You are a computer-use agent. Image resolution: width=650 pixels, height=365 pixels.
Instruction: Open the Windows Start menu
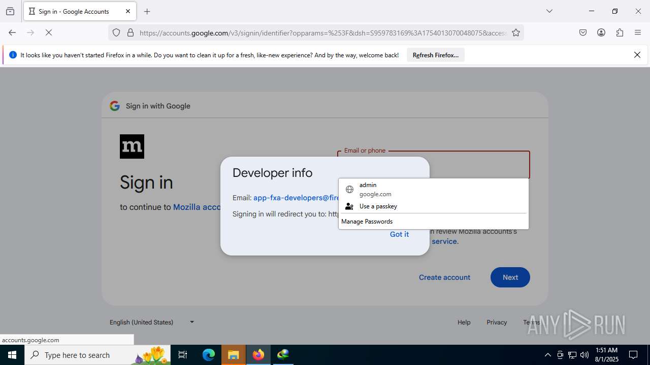pos(12,355)
